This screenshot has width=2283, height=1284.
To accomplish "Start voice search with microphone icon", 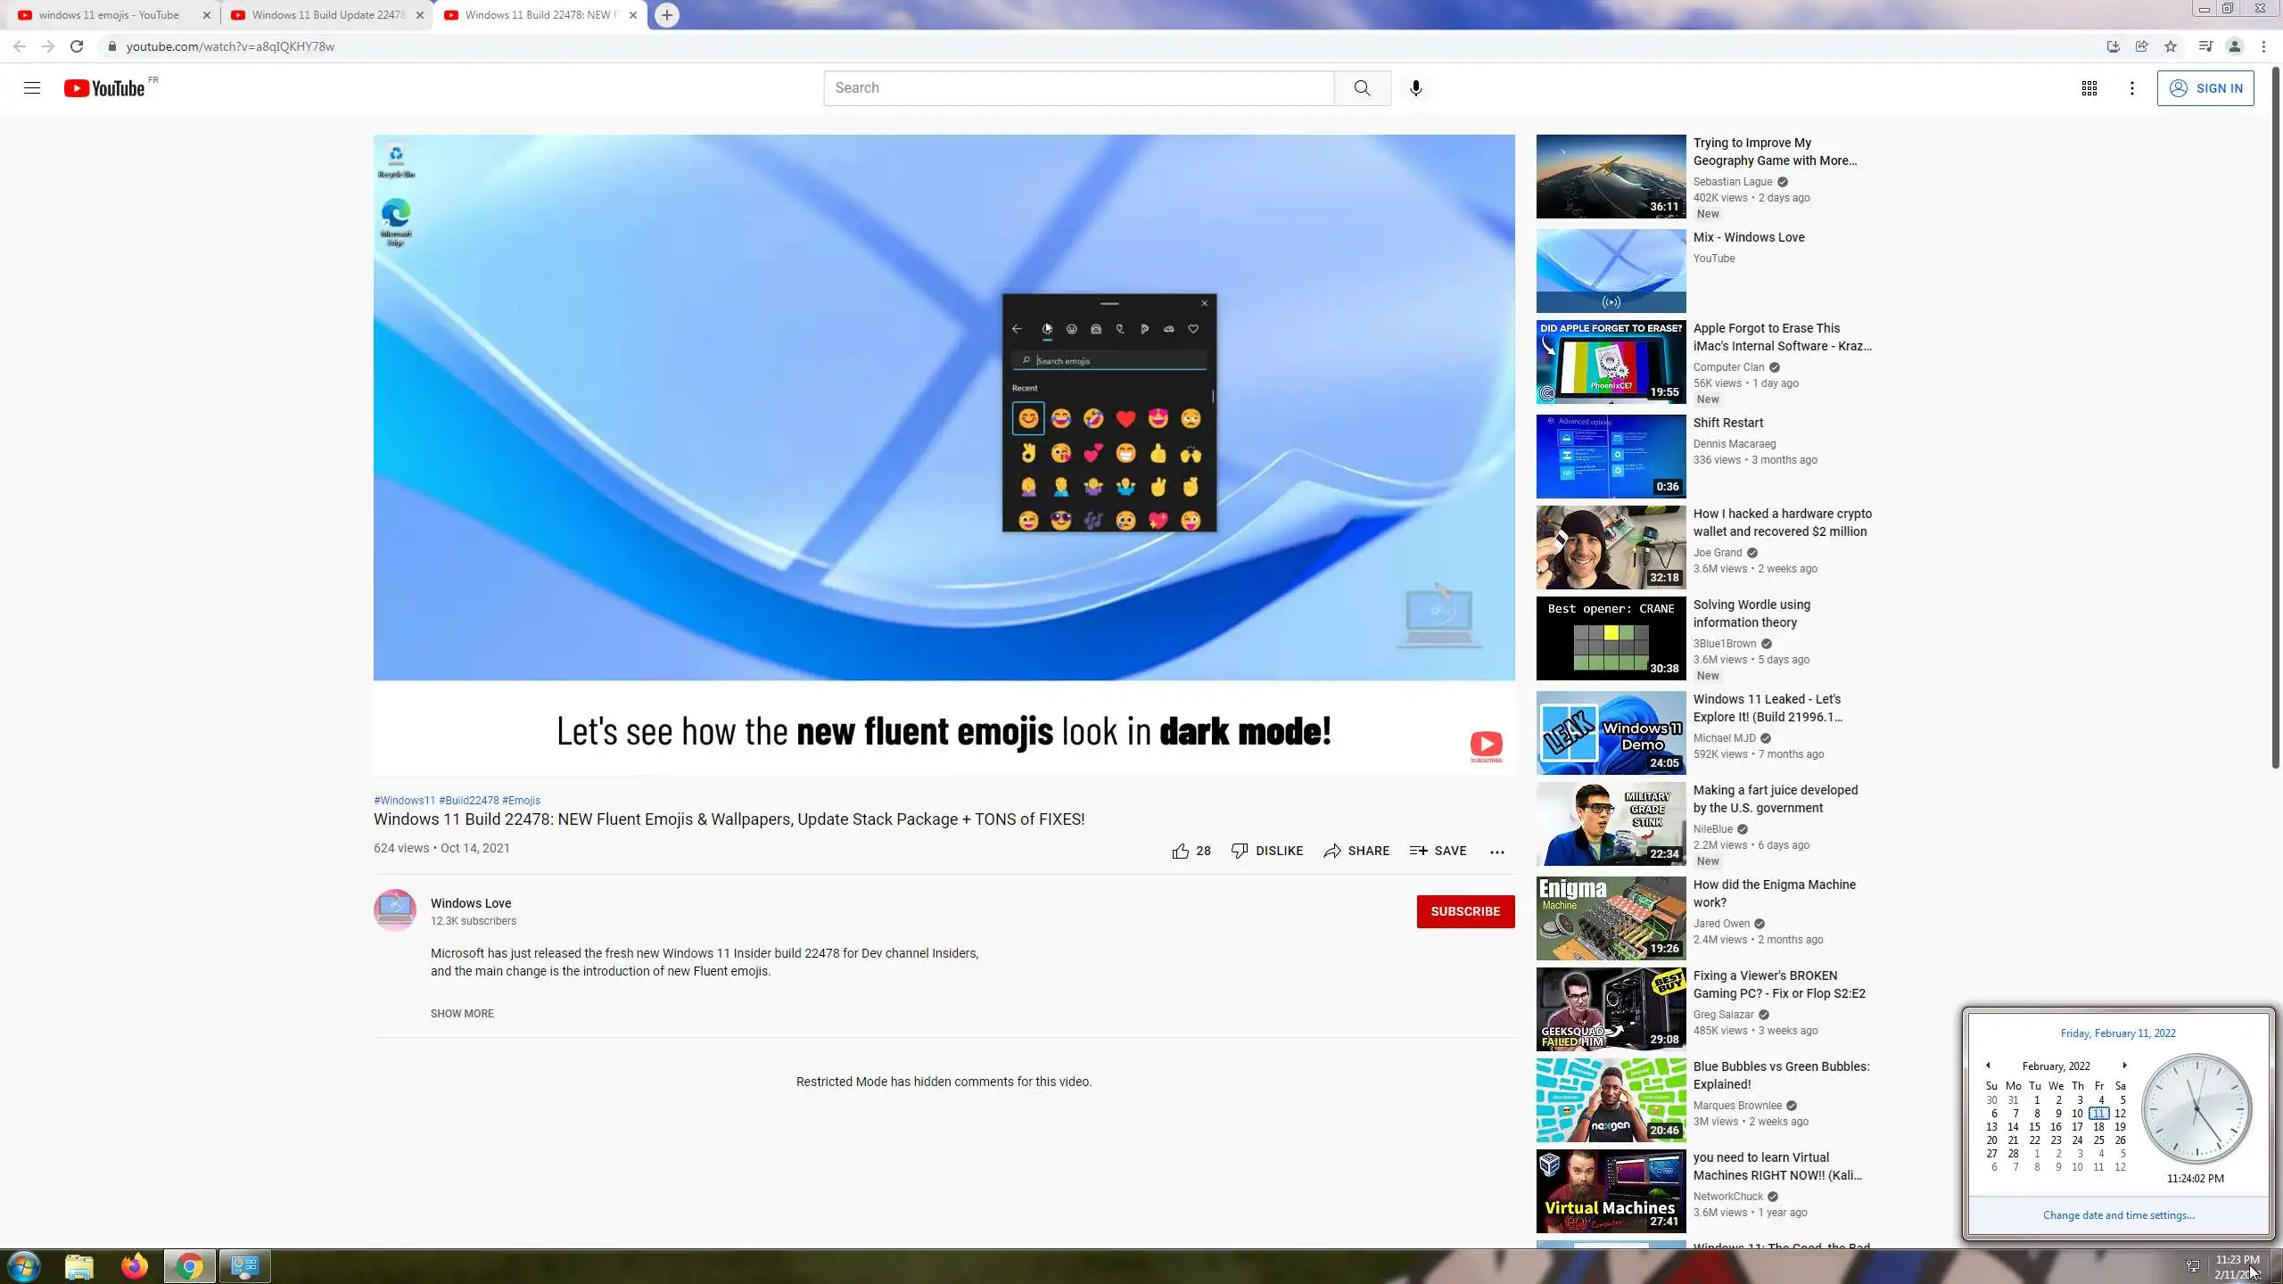I will pyautogui.click(x=1415, y=87).
